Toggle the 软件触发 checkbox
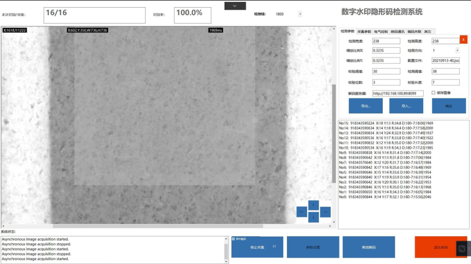 pyautogui.click(x=233, y=239)
